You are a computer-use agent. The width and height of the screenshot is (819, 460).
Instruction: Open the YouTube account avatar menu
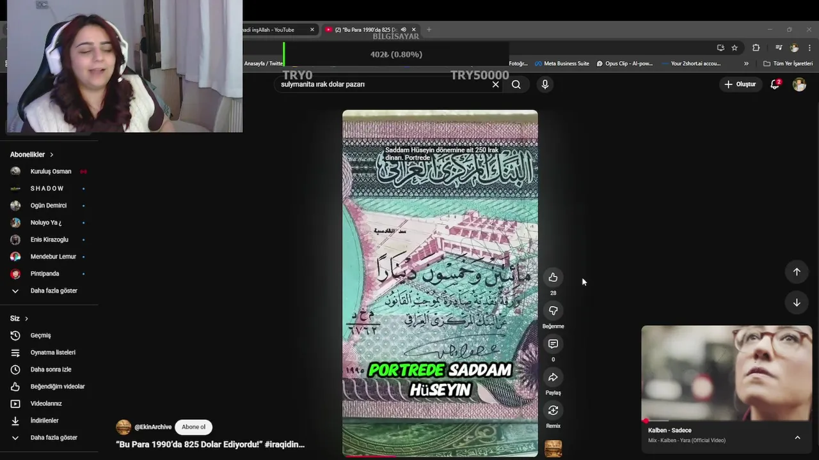(x=799, y=84)
